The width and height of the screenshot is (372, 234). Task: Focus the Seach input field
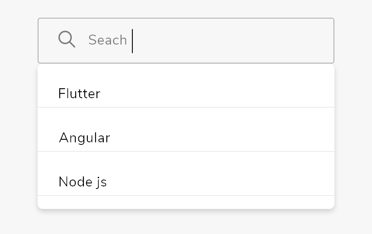pos(186,41)
